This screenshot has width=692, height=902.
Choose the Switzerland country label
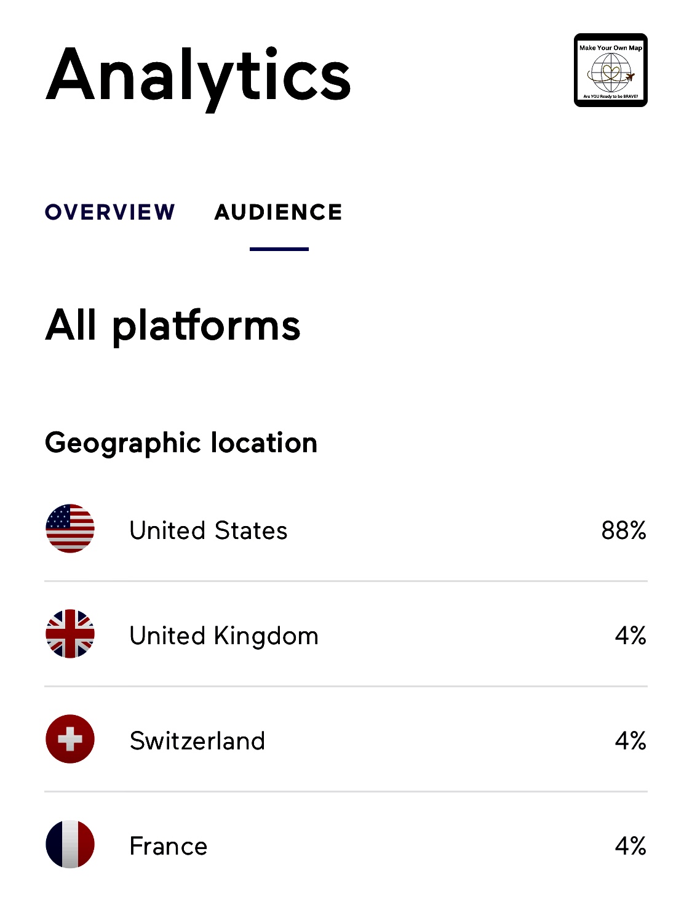click(x=197, y=741)
